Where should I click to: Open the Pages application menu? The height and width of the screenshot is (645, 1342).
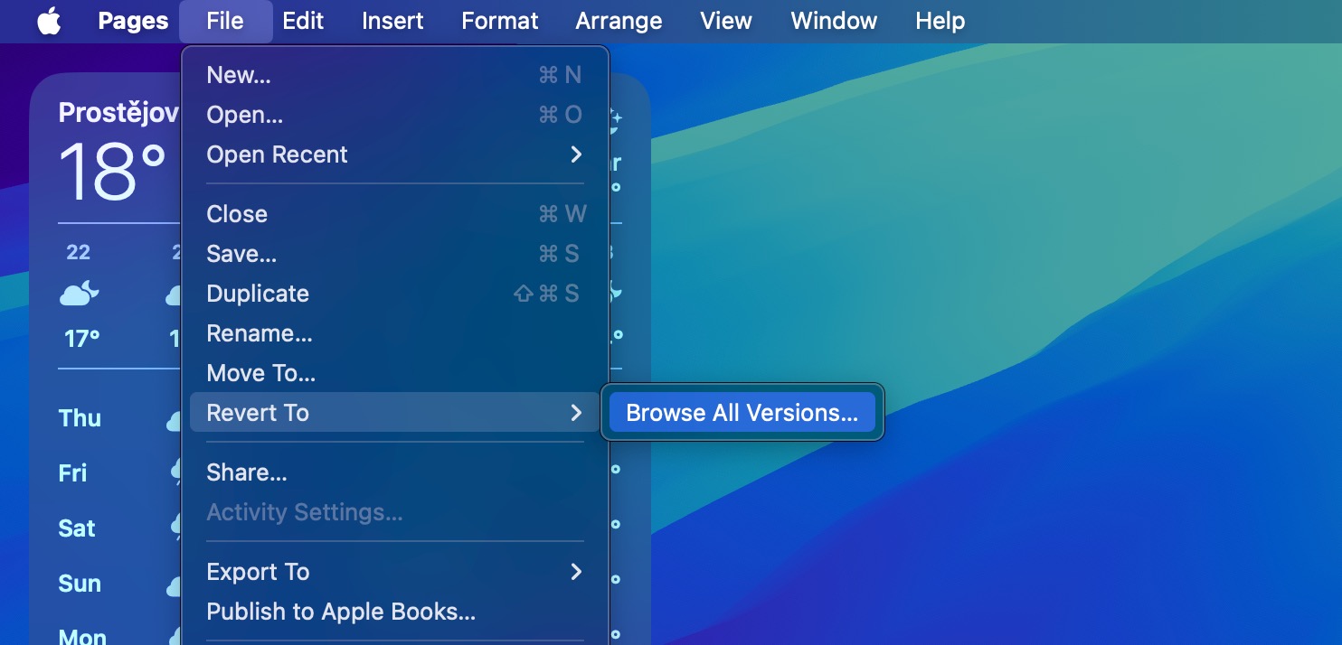pyautogui.click(x=132, y=21)
